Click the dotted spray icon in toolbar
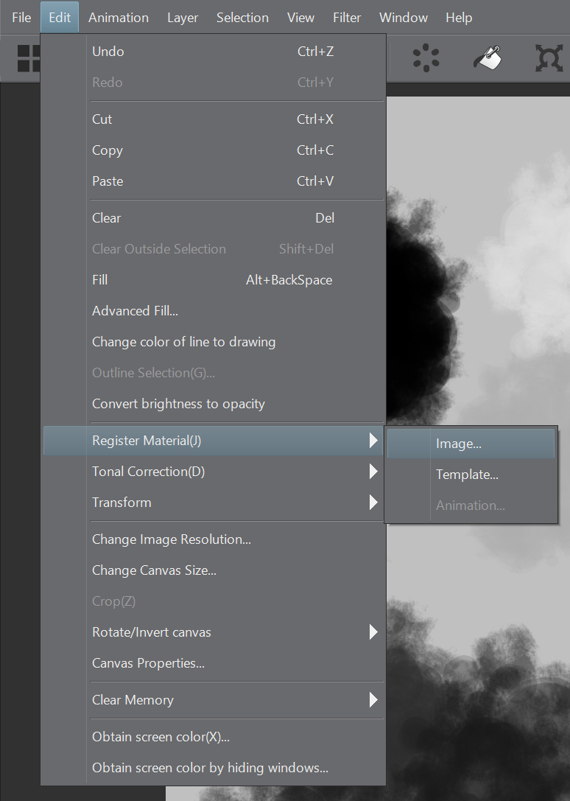 tap(426, 57)
